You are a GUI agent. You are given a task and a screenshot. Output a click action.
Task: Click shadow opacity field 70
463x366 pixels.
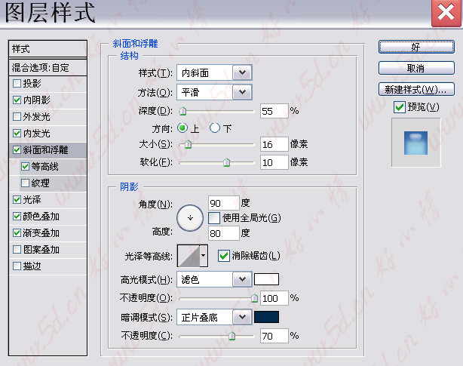tap(274, 336)
